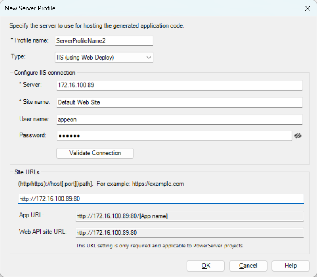The image size is (317, 277).
Task: Select the Site name input field
Action: pos(179,102)
